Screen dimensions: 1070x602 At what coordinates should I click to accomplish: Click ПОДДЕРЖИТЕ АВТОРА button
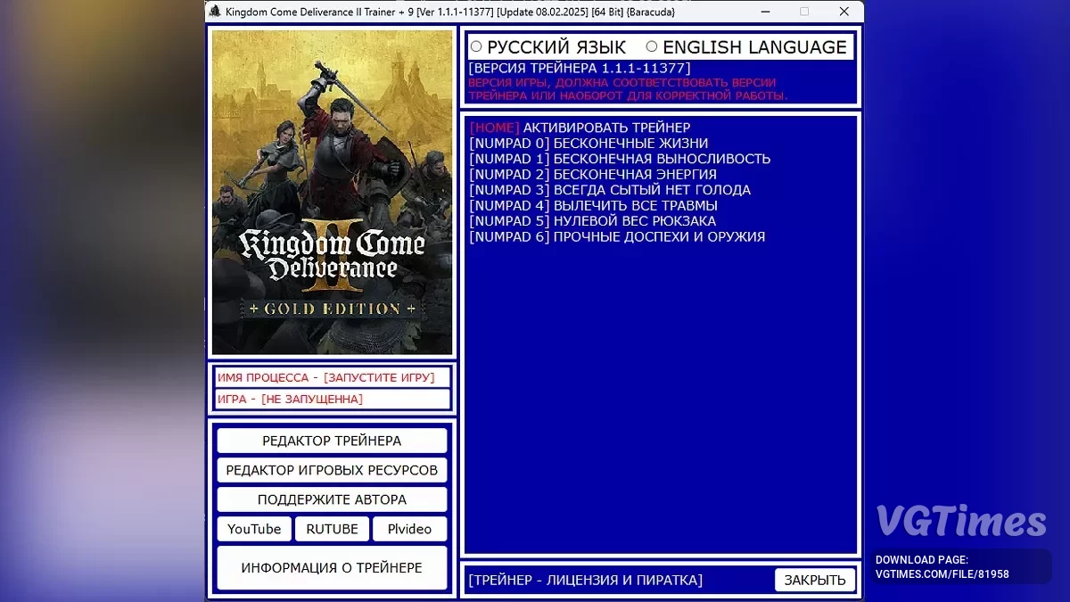click(331, 499)
